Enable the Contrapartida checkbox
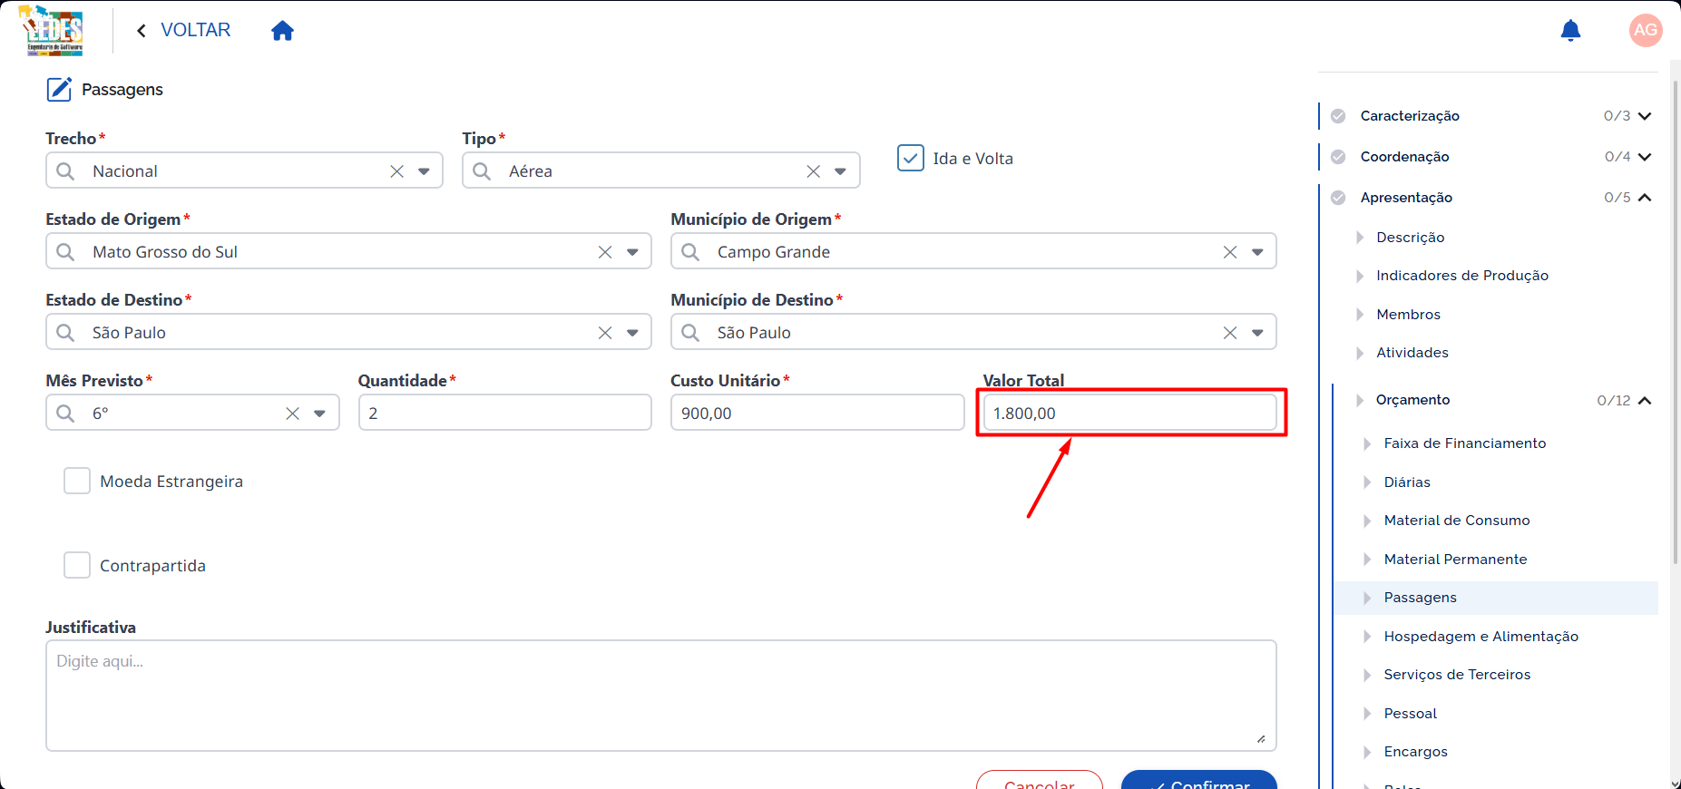 pyautogui.click(x=77, y=565)
